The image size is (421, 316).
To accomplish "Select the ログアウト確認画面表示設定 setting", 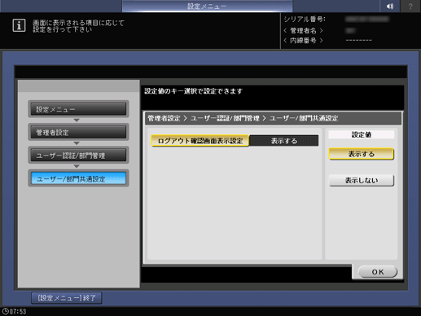I will point(200,141).
